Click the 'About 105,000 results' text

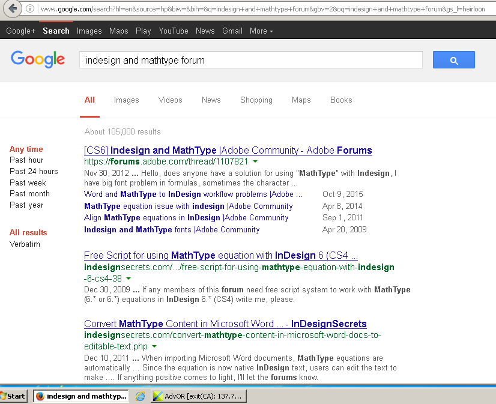pyautogui.click(x=122, y=132)
